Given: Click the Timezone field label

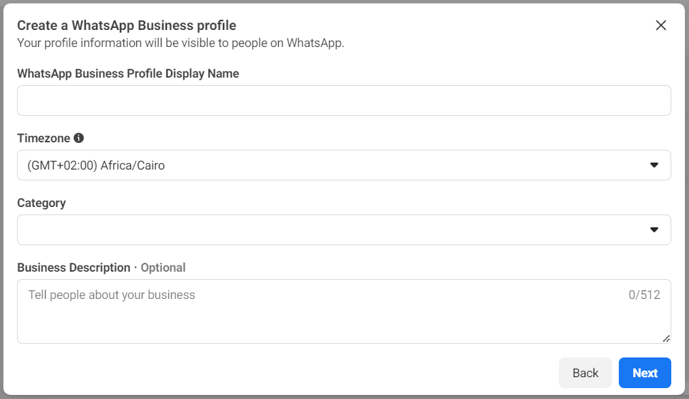Looking at the screenshot, I should click(44, 138).
